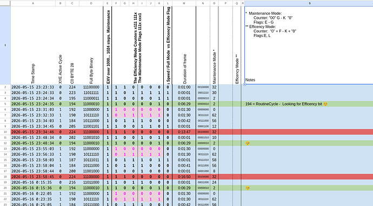Viewport: 373px width, 206px height.
Task: Click the 'CO BYTE 28' header cell
Action: click(72, 45)
